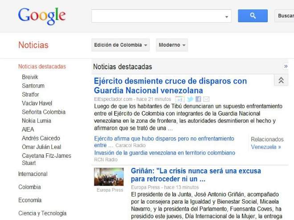Viewport: 294px width, 220px height.
Task: Select Economía section in the sidebar
Action: 30,200
